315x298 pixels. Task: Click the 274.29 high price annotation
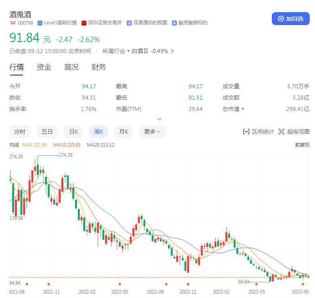click(66, 155)
